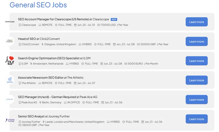Click building icon next to Clearscope company name
The image size is (219, 132).
point(20,25)
